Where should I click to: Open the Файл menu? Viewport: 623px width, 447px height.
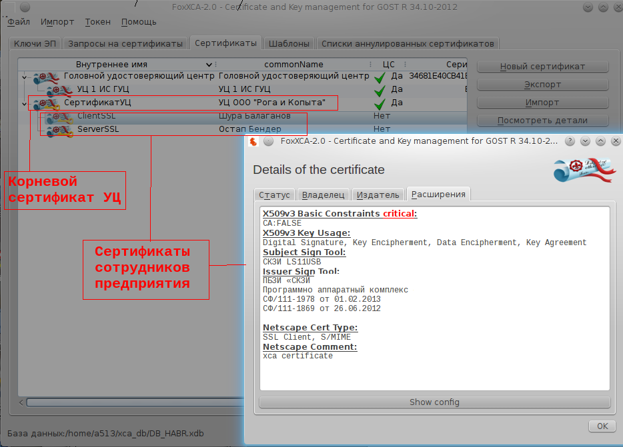click(x=19, y=22)
